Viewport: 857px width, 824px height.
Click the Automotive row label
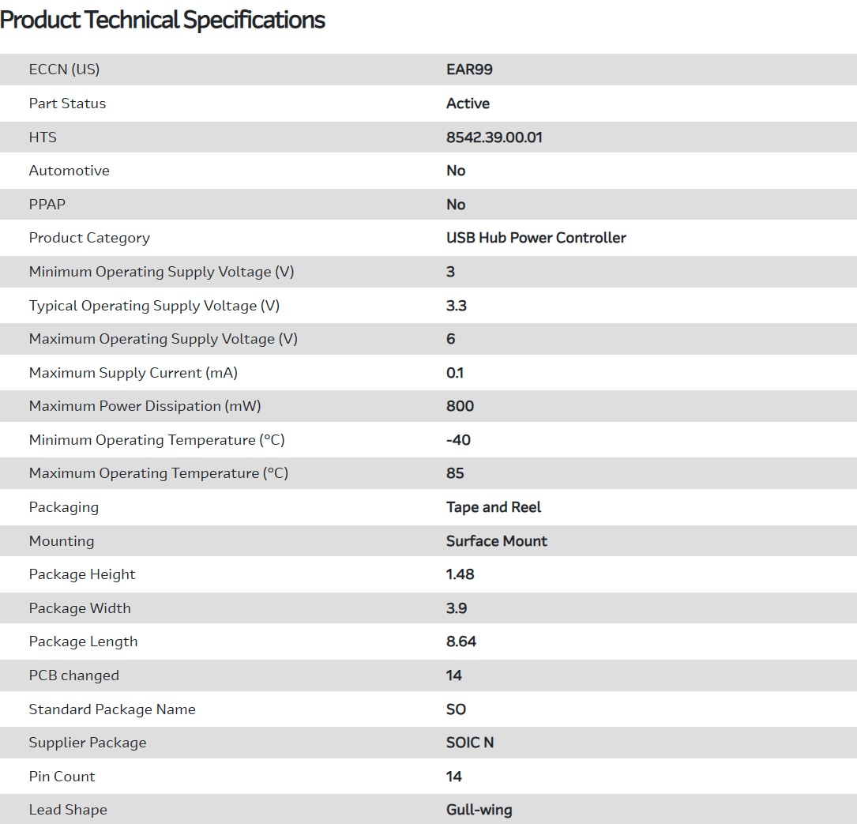tap(69, 171)
